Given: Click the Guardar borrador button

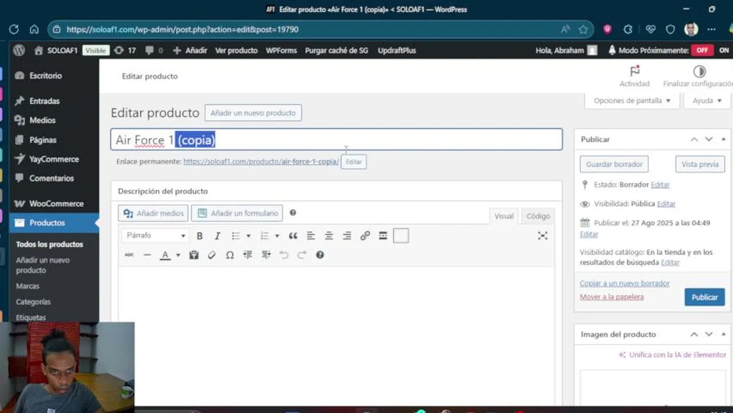Looking at the screenshot, I should pyautogui.click(x=614, y=164).
